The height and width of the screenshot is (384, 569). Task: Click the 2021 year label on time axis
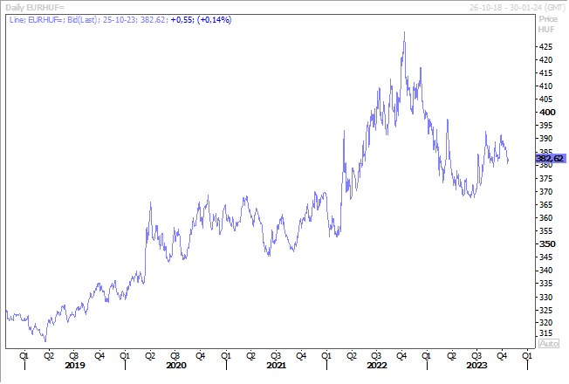click(x=276, y=365)
